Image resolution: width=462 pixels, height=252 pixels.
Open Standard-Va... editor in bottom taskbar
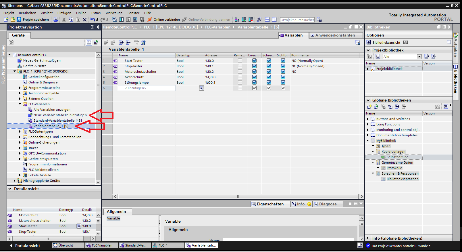[135, 245]
